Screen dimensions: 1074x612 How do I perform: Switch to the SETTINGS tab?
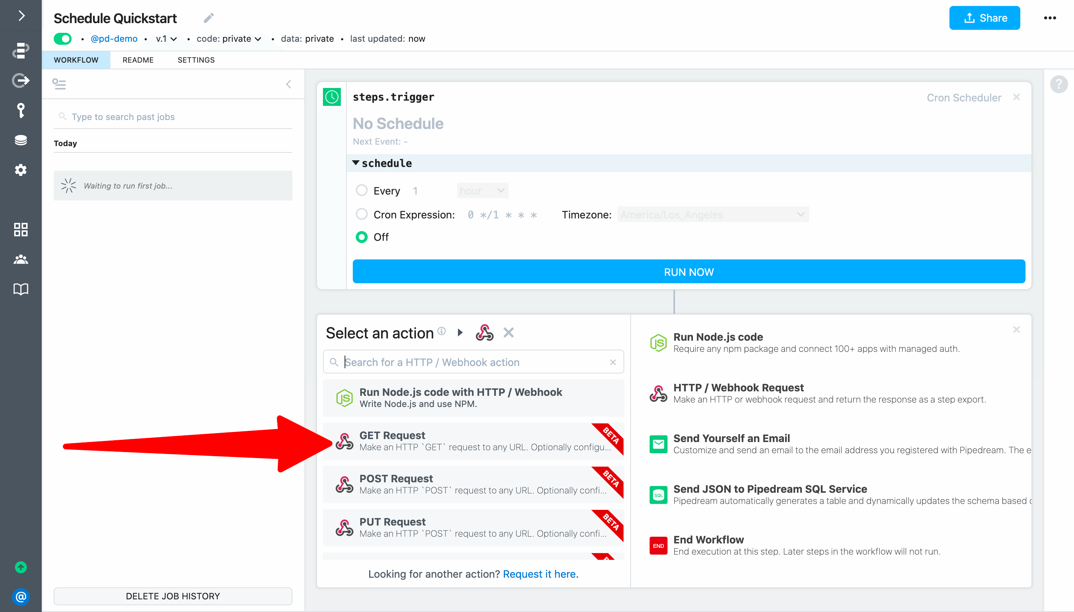pos(196,60)
